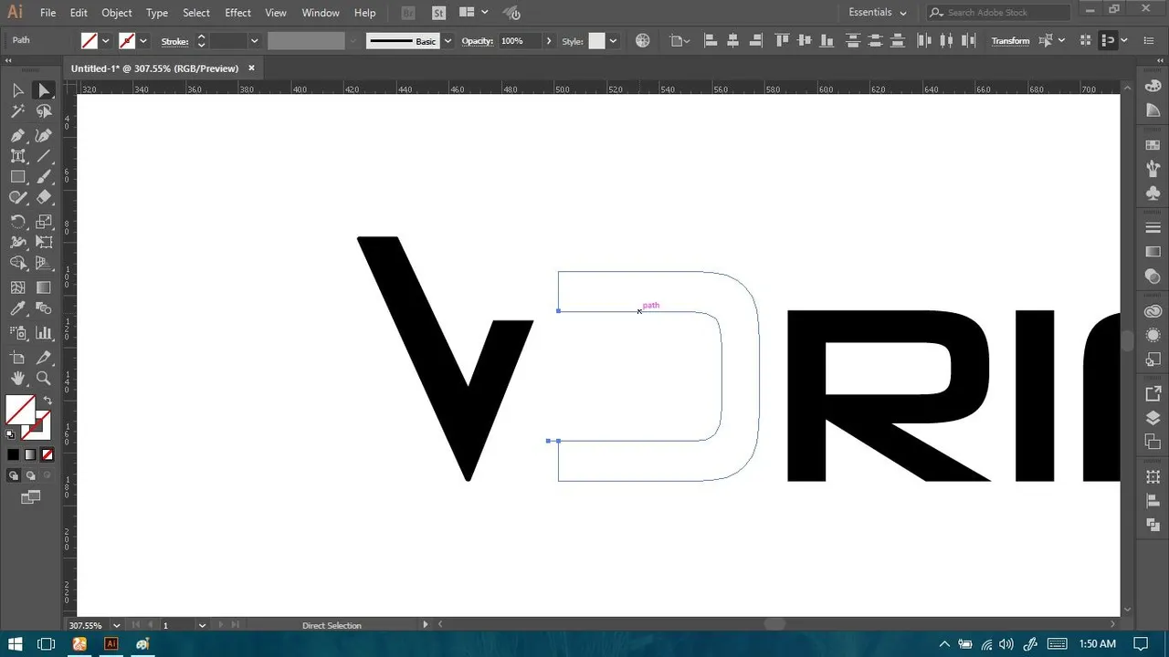Screen dimensions: 1169x657
Task: Open the Stroke panel link
Action: tap(174, 41)
